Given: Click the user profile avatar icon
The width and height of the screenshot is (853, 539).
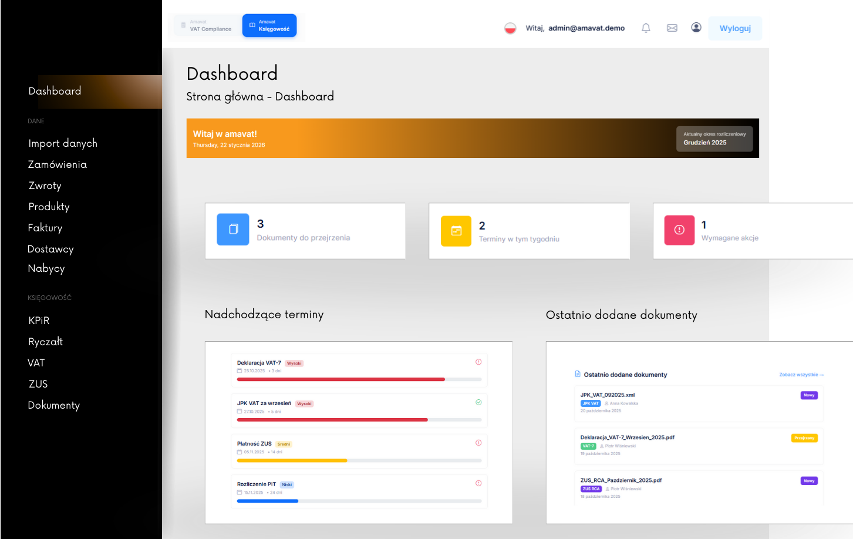Looking at the screenshot, I should coord(696,28).
